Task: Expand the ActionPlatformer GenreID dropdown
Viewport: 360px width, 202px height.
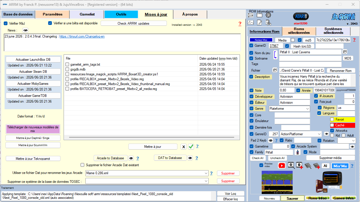Action: click(x=319, y=134)
